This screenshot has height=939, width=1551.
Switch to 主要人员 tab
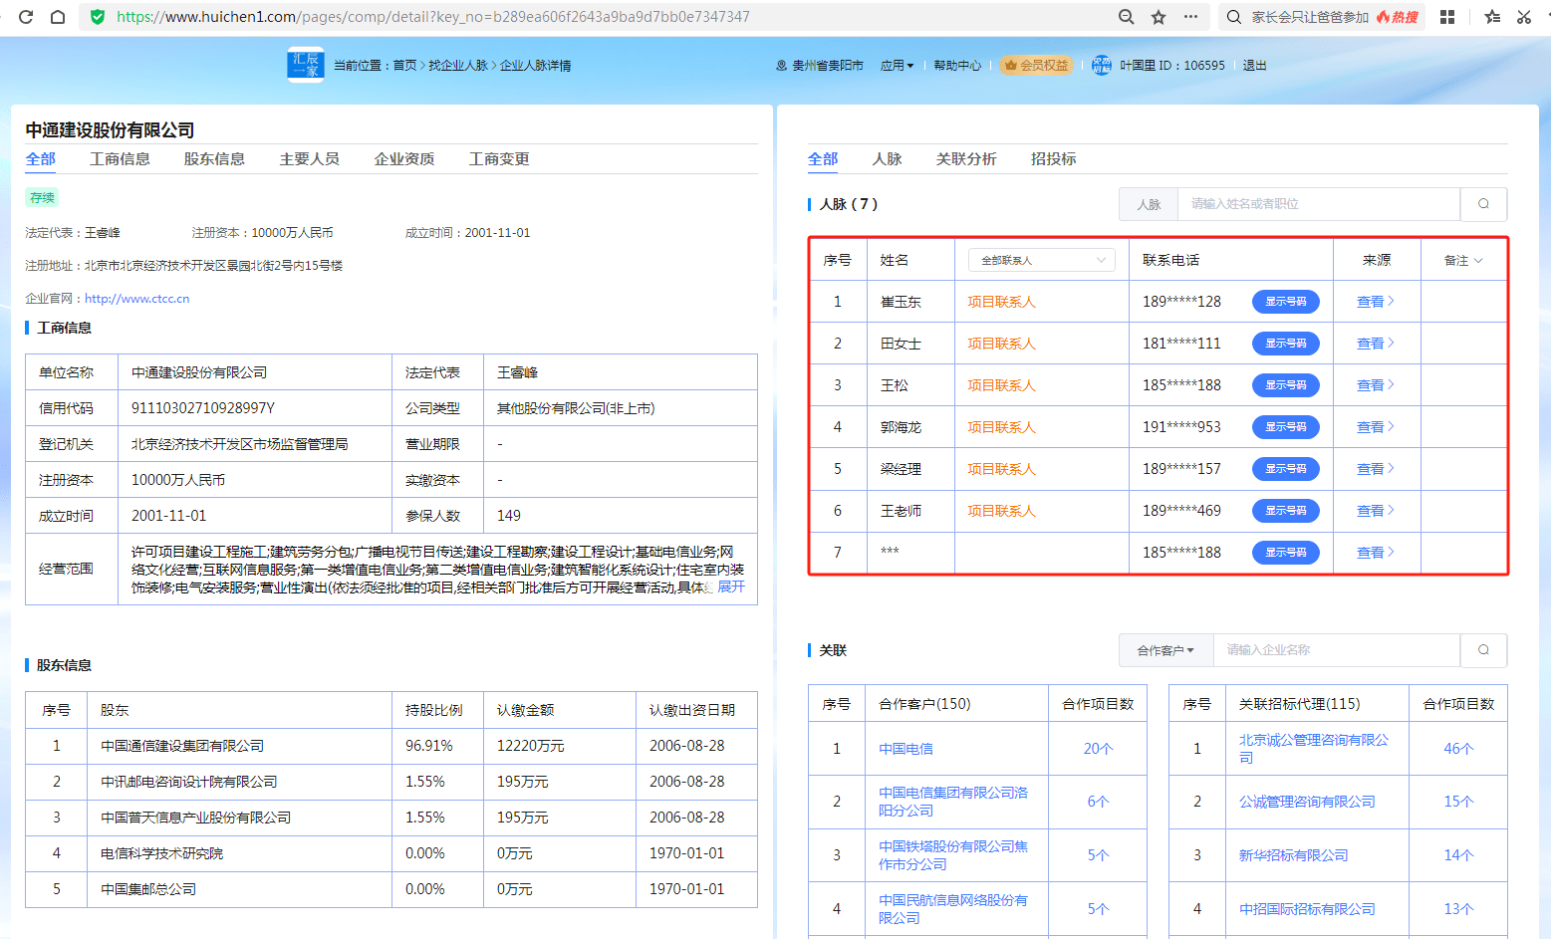(x=309, y=159)
